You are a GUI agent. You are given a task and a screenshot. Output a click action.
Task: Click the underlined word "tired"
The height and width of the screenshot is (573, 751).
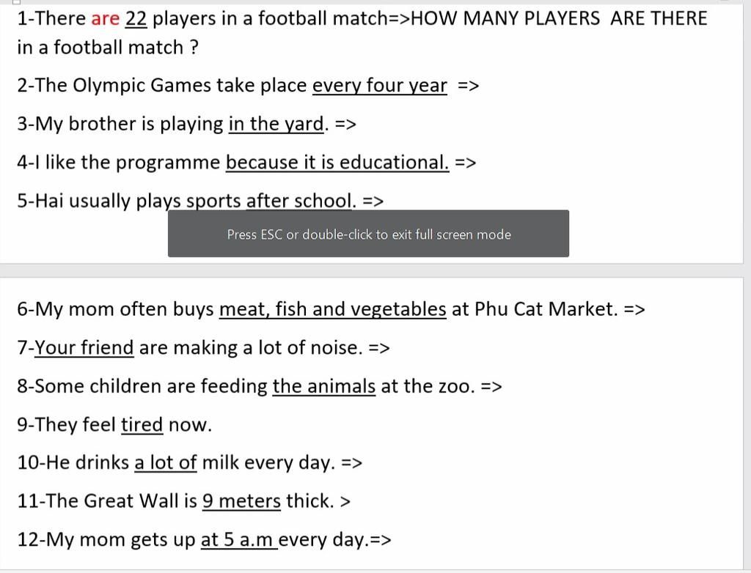142,425
